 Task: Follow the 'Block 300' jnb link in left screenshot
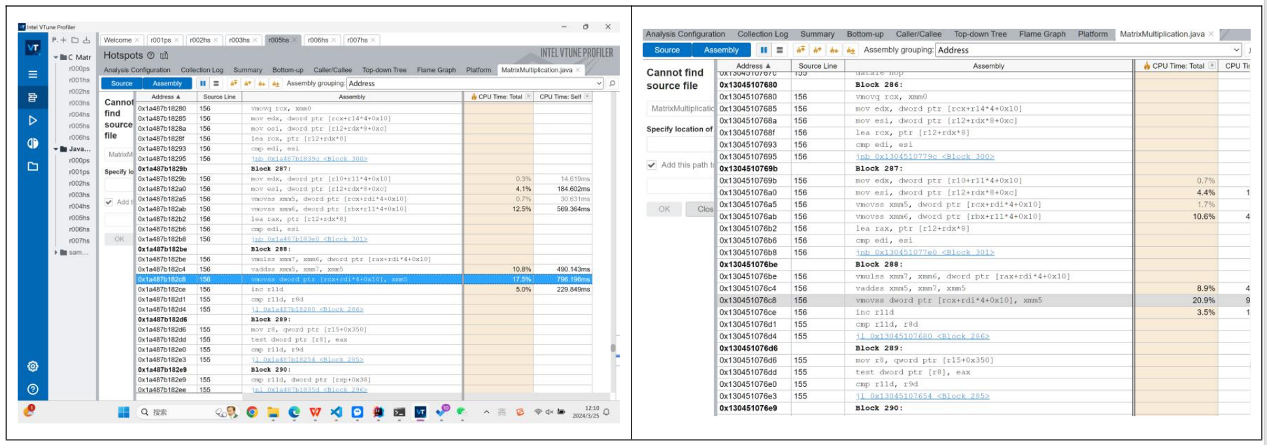(309, 159)
